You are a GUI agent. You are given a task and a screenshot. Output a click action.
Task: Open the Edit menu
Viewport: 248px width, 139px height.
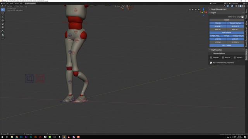7,3
